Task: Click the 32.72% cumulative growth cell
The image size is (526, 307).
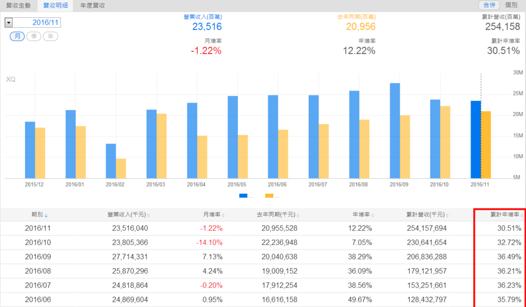Action: point(509,242)
